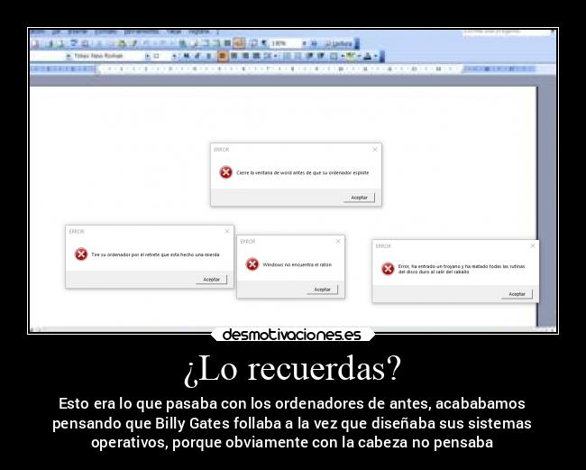Select Center alignment in formatting toolbar
This screenshot has width=586, height=470.
(234, 56)
